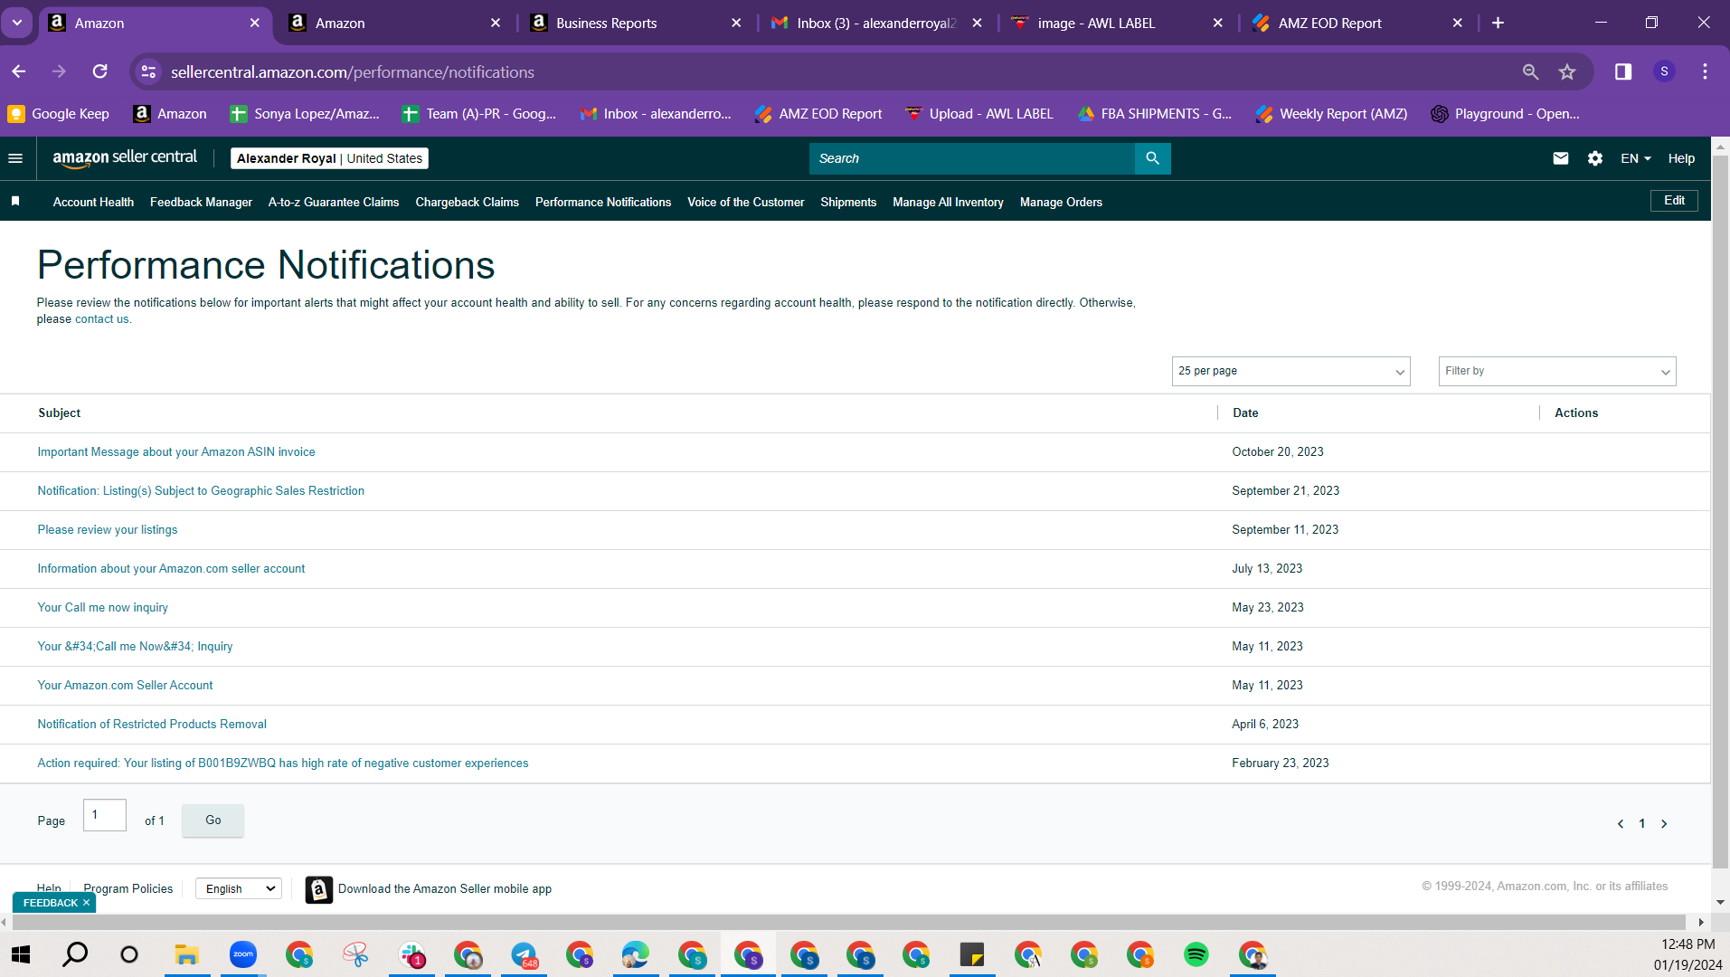The width and height of the screenshot is (1730, 977).
Task: Switch to the image - AWL LABEL tab
Action: click(x=1117, y=23)
